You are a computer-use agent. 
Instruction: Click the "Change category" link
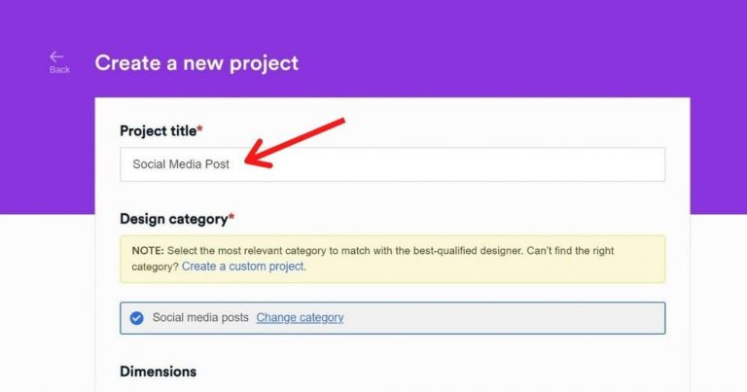click(x=300, y=317)
